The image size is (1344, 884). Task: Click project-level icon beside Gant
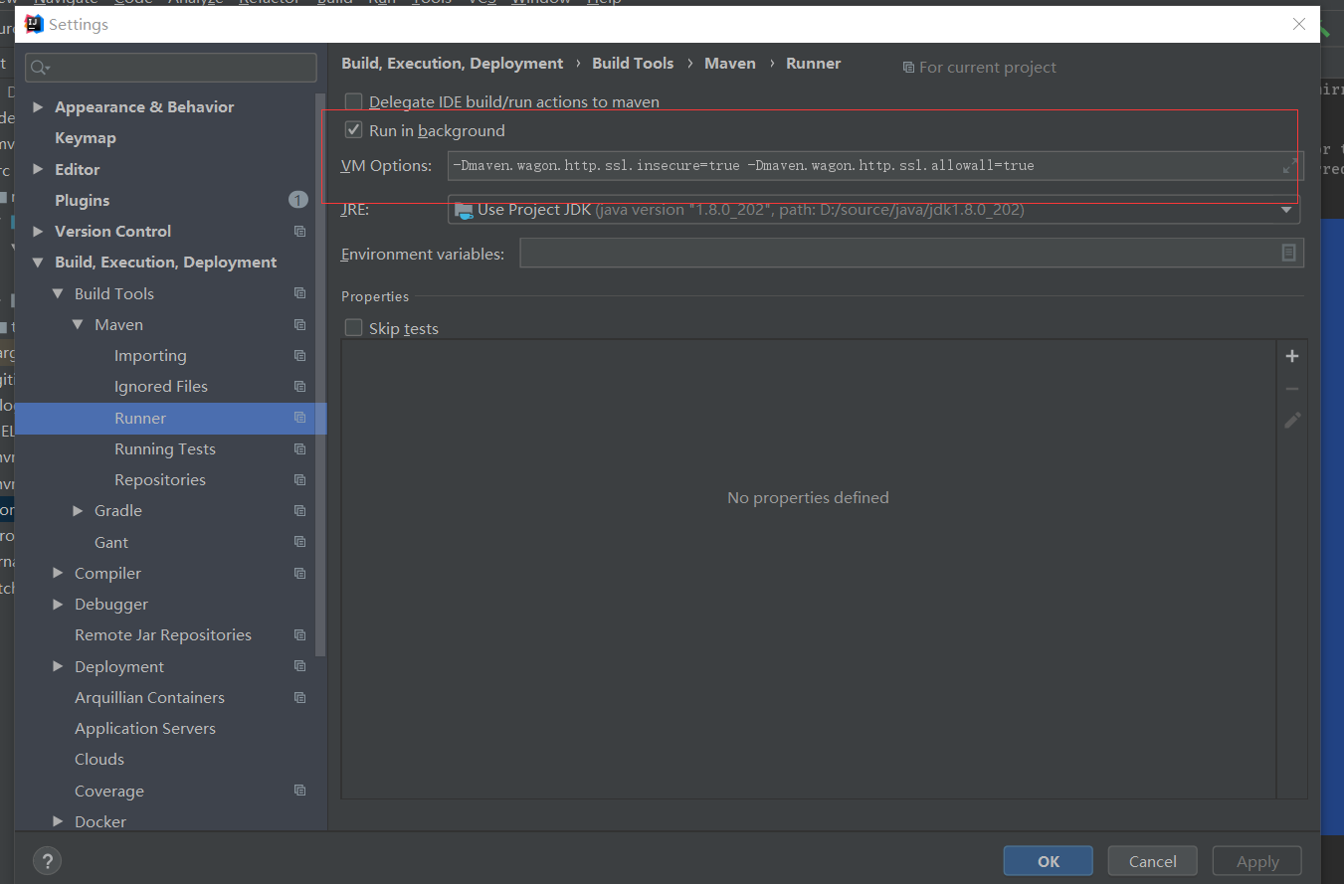click(299, 543)
